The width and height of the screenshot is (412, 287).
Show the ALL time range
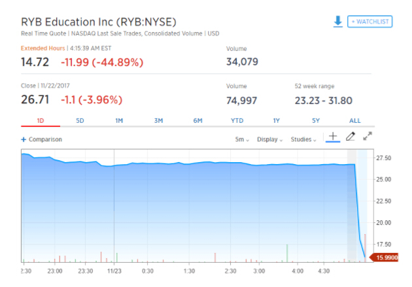point(354,120)
